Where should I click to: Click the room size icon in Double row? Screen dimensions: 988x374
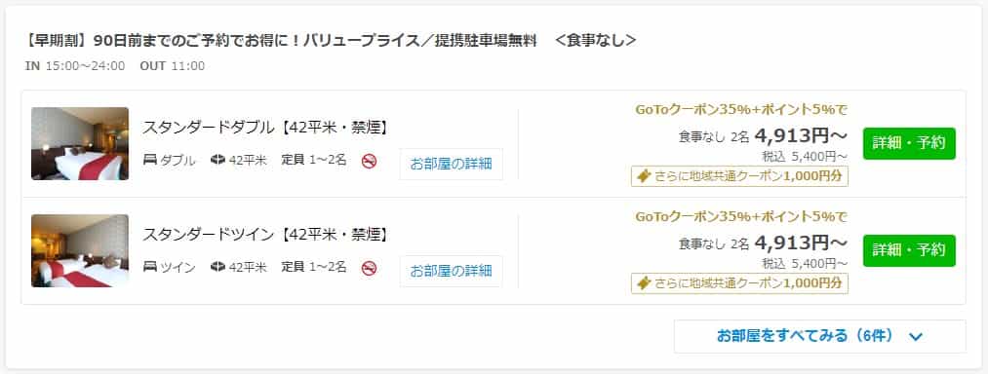(x=218, y=161)
